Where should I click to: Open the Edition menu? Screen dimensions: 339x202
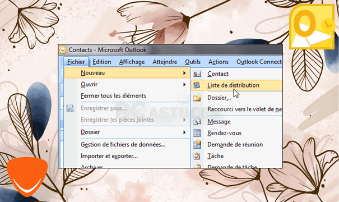pyautogui.click(x=102, y=62)
